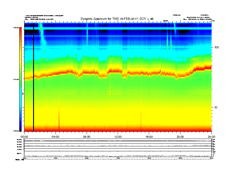Click the black vertical marker line on spectrum
This screenshot has width=228, height=176.
33,77
